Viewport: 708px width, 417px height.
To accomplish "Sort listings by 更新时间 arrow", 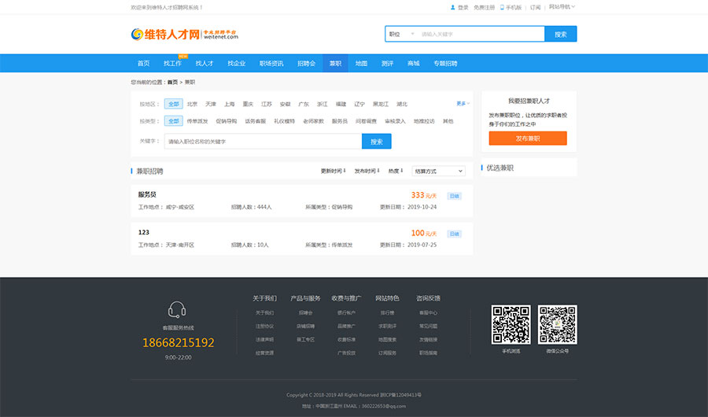I will 345,171.
